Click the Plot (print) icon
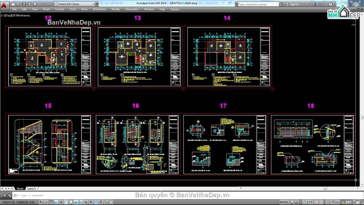This screenshot has height=205, width=364. 35,4
